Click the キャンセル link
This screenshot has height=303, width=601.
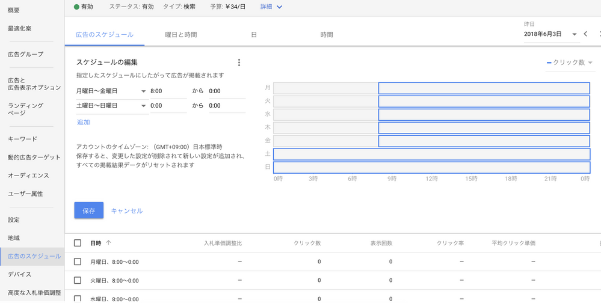[x=127, y=210]
